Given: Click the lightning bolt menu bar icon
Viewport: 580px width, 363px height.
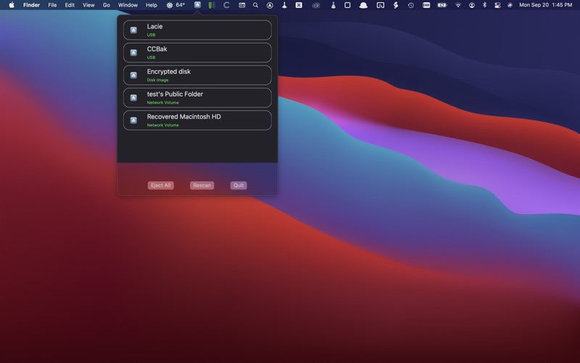Looking at the screenshot, I should (x=395, y=5).
